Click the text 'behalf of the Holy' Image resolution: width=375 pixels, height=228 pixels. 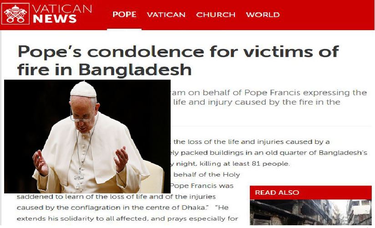[x=207, y=174]
